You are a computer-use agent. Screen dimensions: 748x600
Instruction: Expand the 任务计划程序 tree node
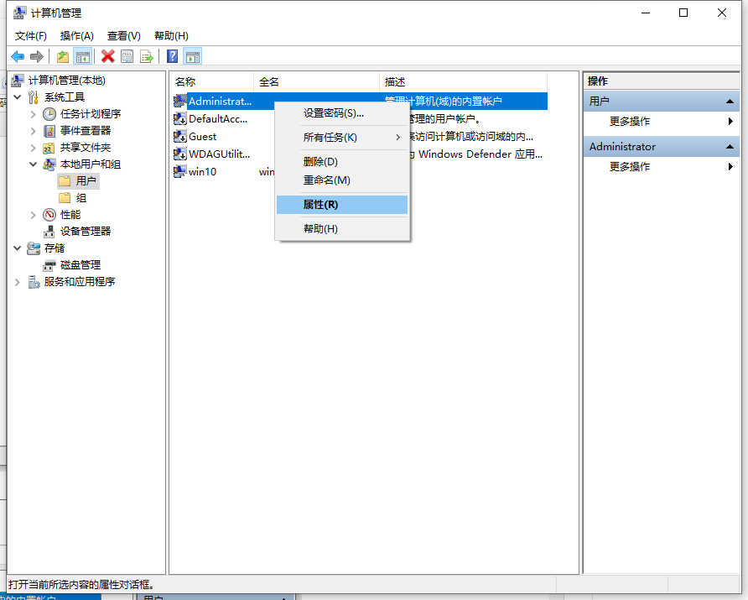33,114
